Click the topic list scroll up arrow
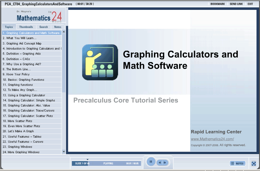 click(64, 32)
